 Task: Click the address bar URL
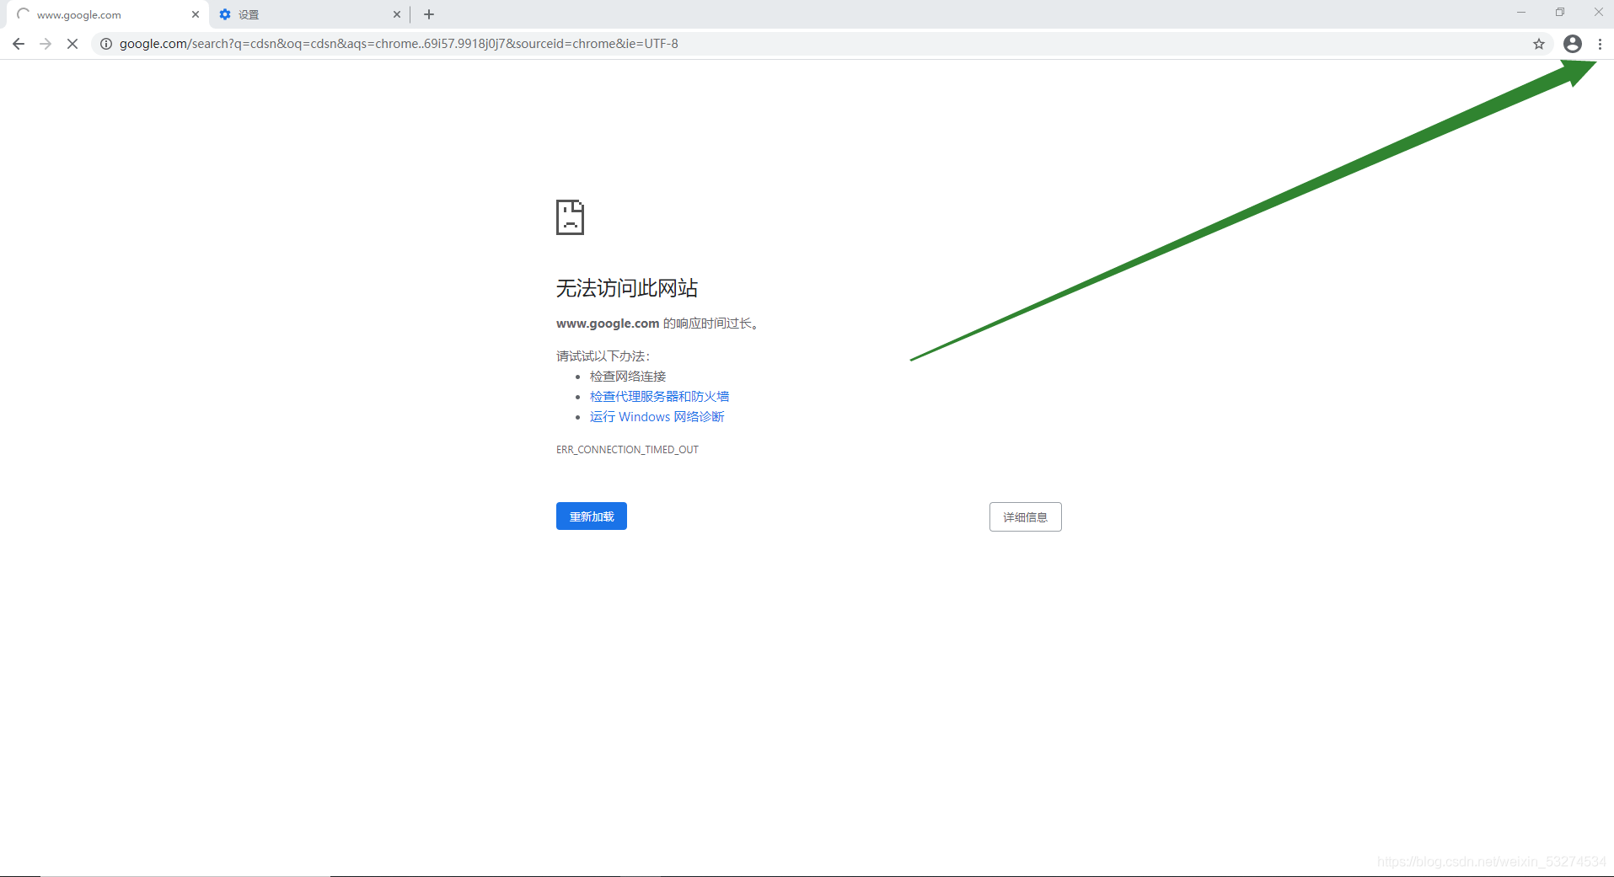tap(399, 44)
